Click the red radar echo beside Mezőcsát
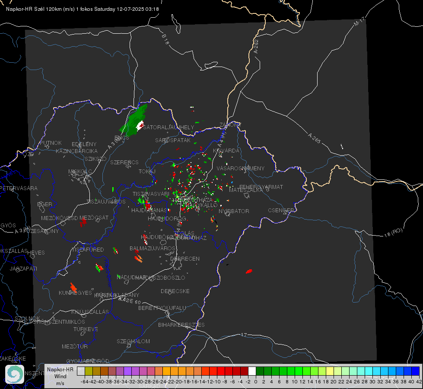Screen dimensions: 423x389 coord(83,223)
